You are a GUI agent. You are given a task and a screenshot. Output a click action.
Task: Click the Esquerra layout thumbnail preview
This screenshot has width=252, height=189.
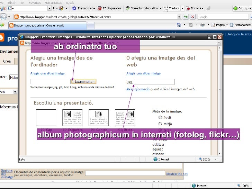click(x=72, y=118)
